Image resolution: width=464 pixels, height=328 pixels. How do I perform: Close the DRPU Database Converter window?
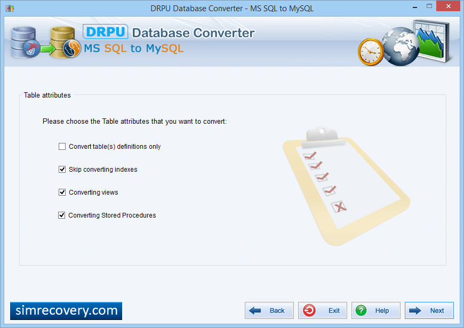point(448,6)
